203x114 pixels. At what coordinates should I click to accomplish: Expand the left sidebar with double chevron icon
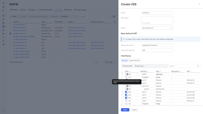pyautogui.click(x=3, y=111)
